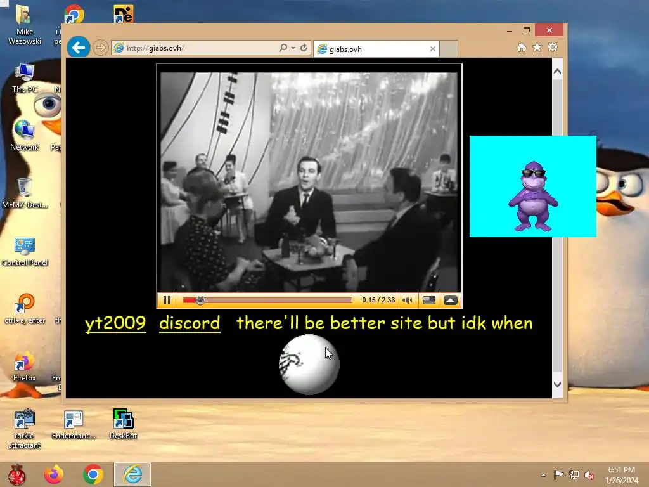Image resolution: width=649 pixels, height=487 pixels.
Task: Click the page scrollbar up arrow
Action: coord(558,72)
